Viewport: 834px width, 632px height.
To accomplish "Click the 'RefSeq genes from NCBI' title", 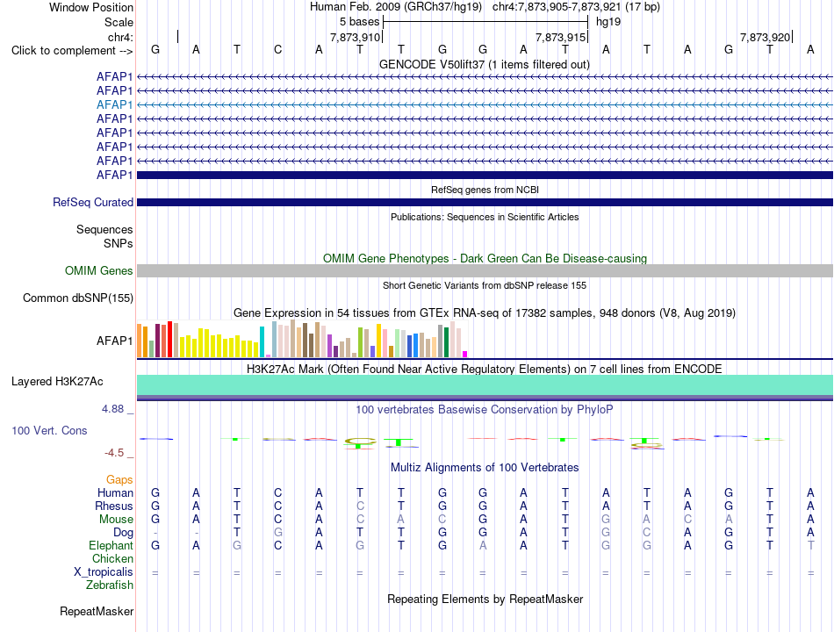I will [x=485, y=190].
